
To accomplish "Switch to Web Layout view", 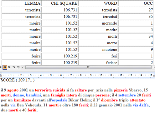I will [x=5, y=67].
